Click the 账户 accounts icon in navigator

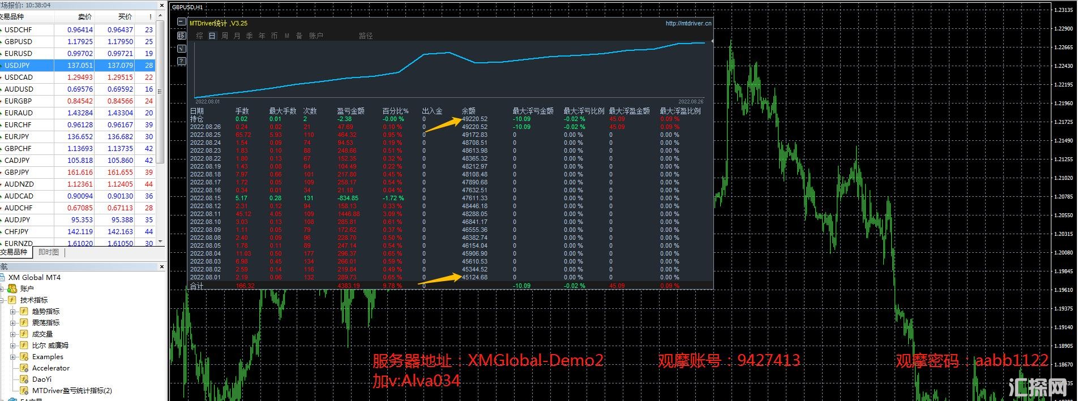point(12,288)
